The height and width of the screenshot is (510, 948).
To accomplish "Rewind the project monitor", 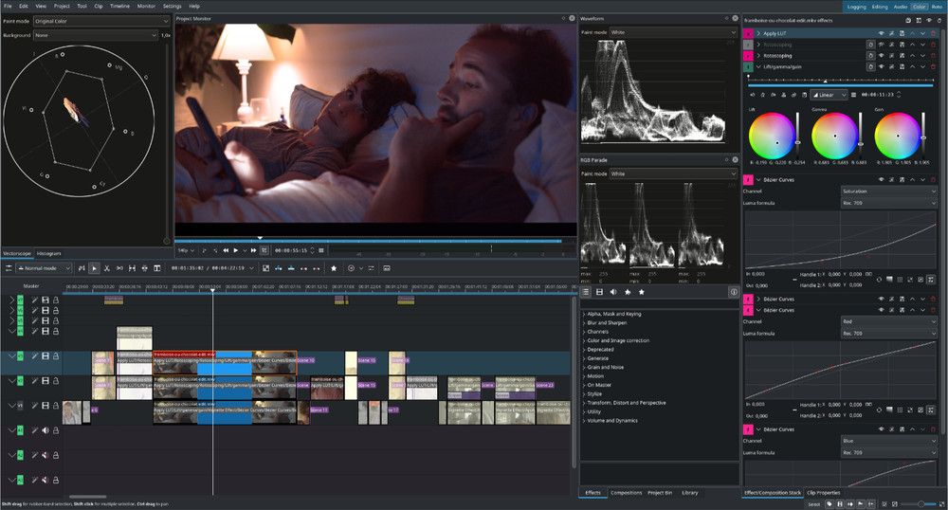I will tap(226, 250).
